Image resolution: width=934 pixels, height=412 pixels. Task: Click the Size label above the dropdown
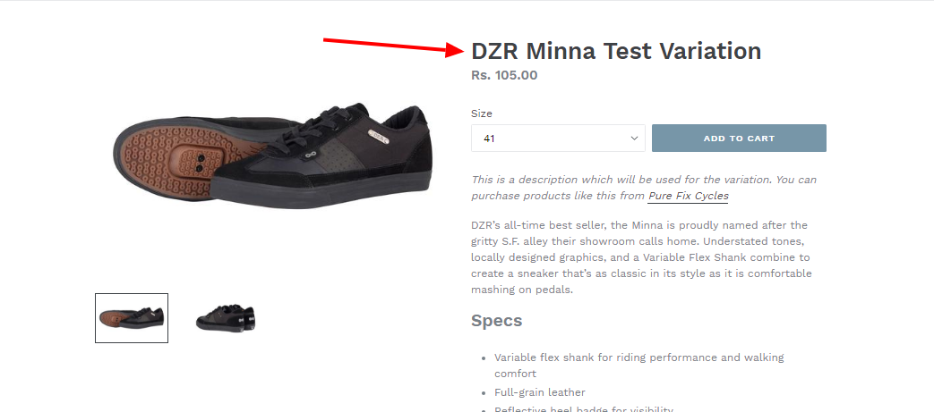481,114
